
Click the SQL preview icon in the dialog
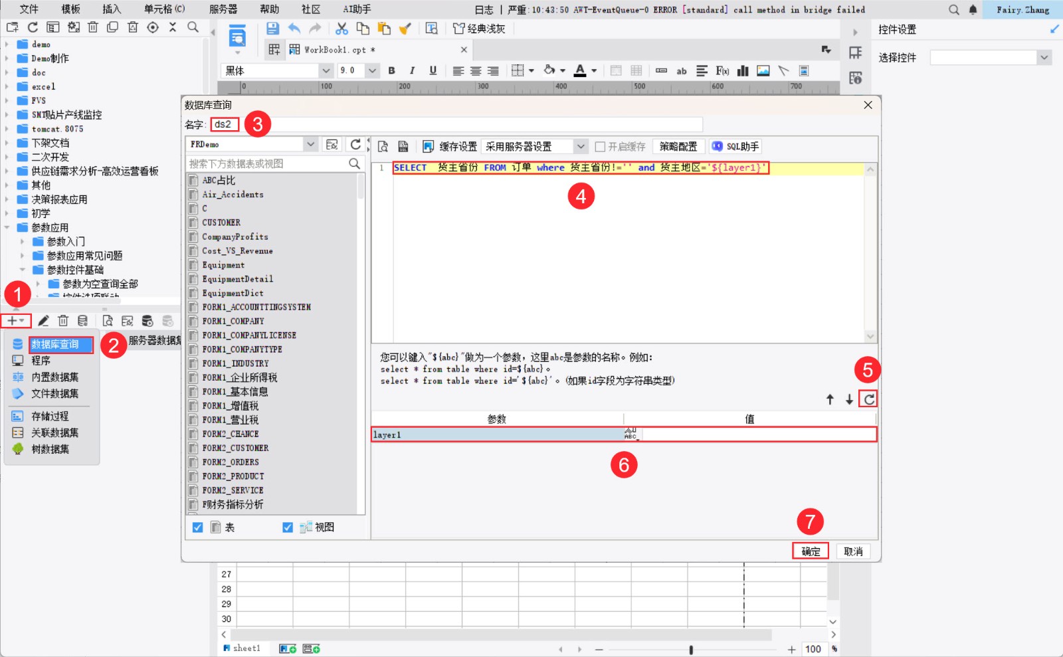(383, 146)
